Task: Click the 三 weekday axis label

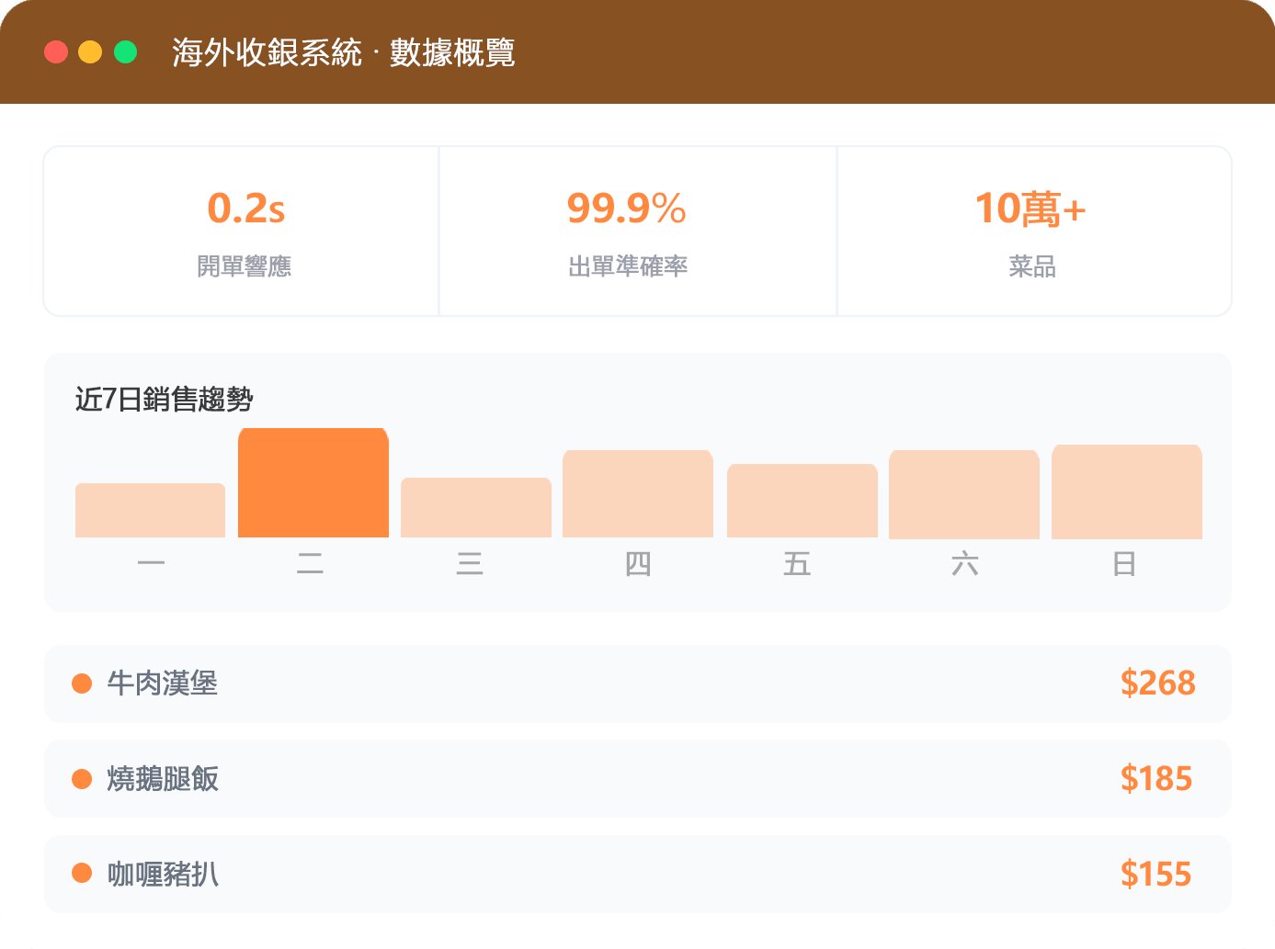Action: [470, 563]
